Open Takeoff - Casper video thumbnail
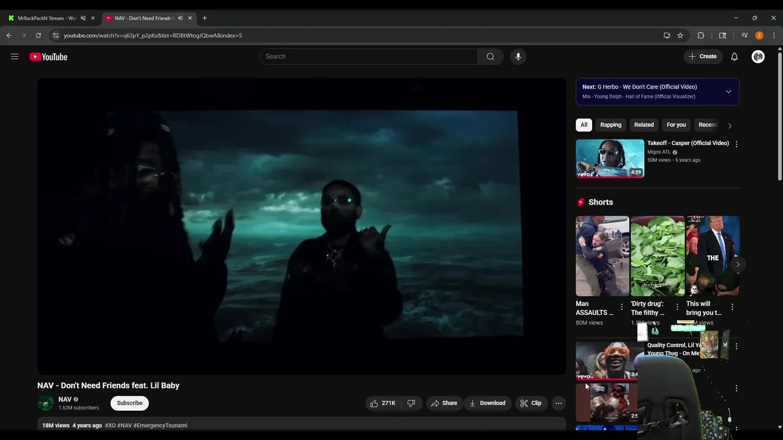This screenshot has width=783, height=440. (610, 158)
